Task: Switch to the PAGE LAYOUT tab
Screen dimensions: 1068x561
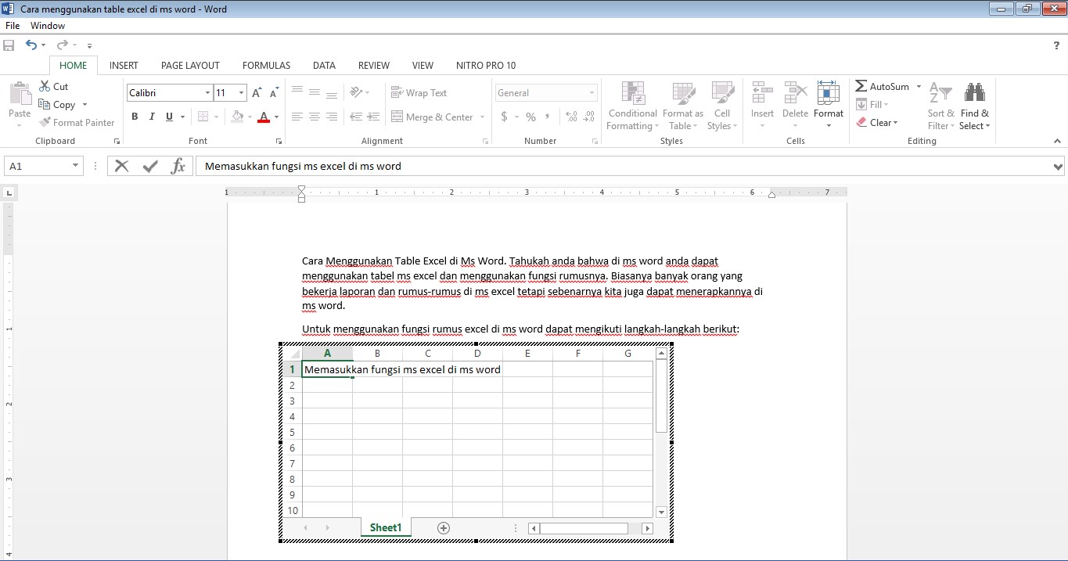Action: tap(190, 66)
